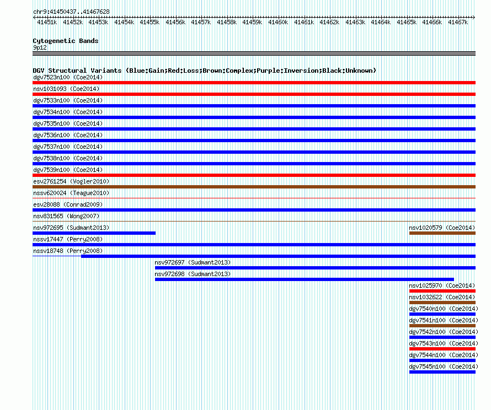Screen dimensions: 491x410
Task: Select dgv7536n100 (Coe2014) label
Action: pyautogui.click(x=68, y=135)
